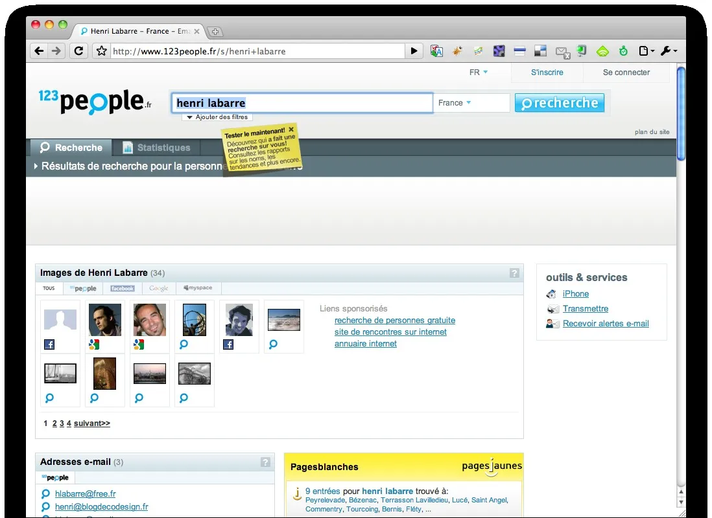Screen dimensions: 712x518
Task: Click the 'plan du site' link
Action: tap(652, 132)
